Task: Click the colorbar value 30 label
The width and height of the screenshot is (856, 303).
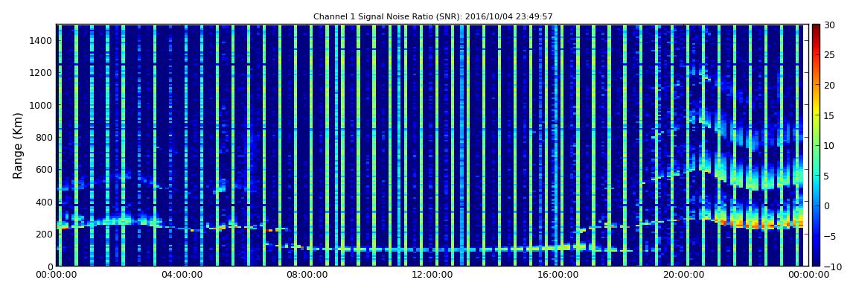Action: tap(831, 25)
